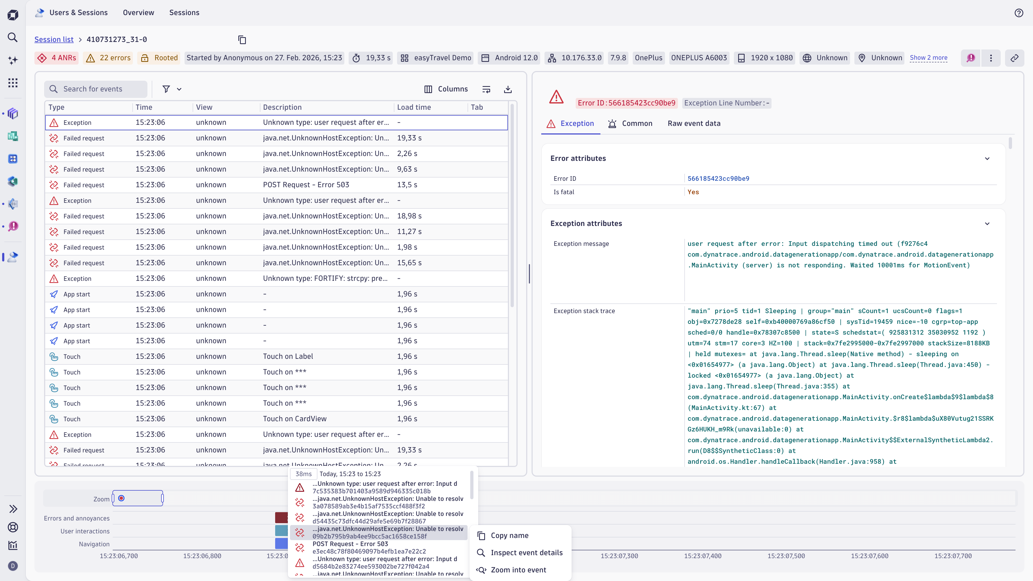Click Show 2 more in the session header
The width and height of the screenshot is (1033, 581).
929,57
